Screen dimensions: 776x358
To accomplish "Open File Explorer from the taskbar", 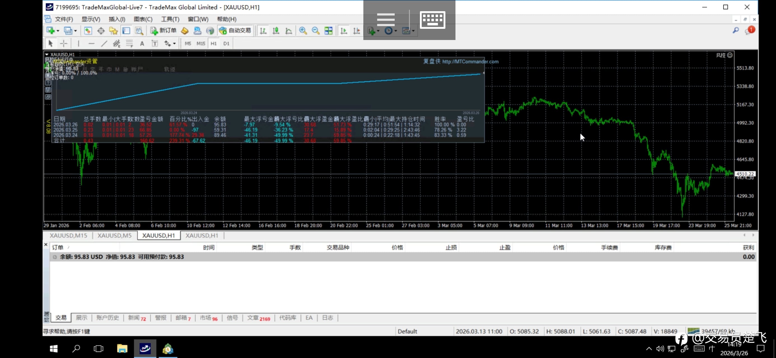I will point(122,349).
